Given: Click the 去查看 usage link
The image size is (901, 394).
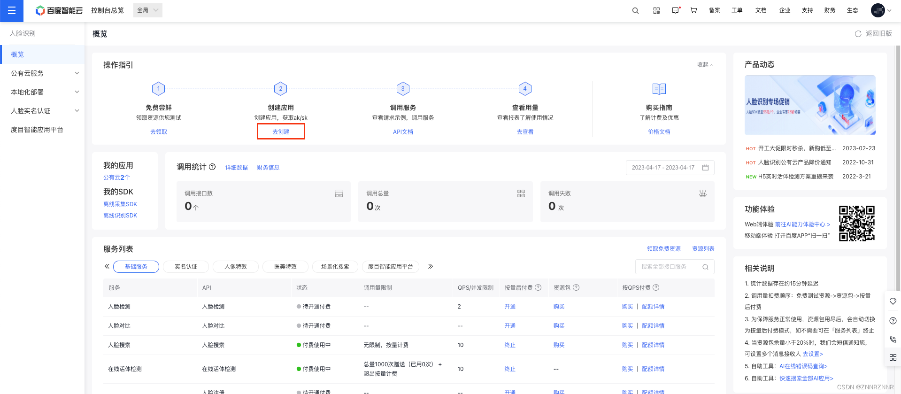Looking at the screenshot, I should click(x=525, y=132).
